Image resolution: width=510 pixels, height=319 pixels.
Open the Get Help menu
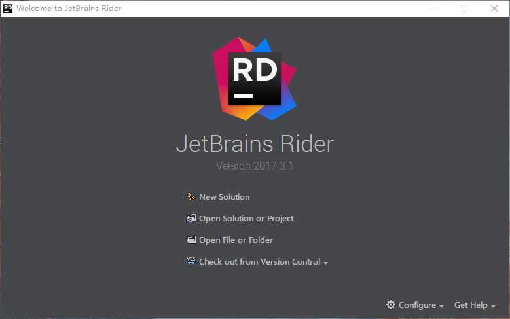click(x=471, y=305)
